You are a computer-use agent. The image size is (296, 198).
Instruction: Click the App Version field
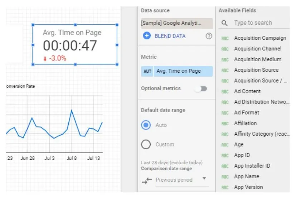click(x=248, y=187)
